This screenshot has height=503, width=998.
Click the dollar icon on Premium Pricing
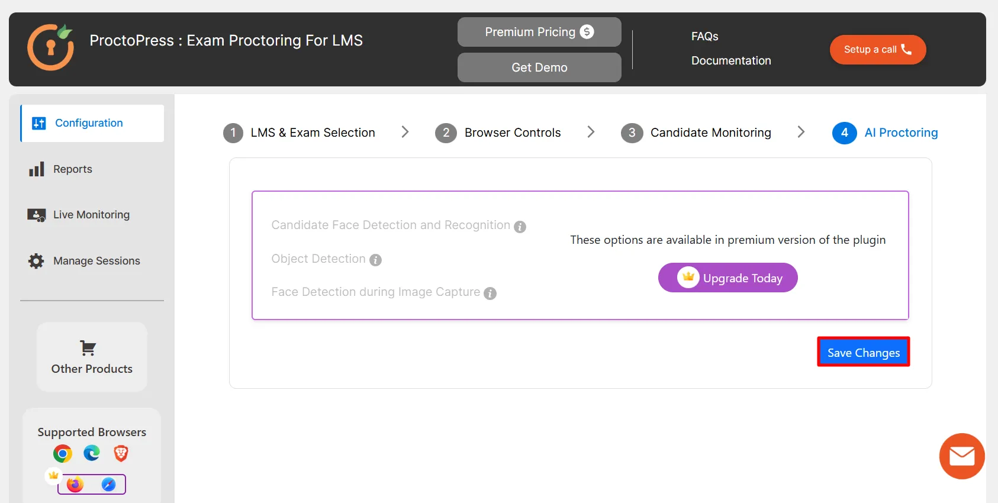pyautogui.click(x=587, y=32)
